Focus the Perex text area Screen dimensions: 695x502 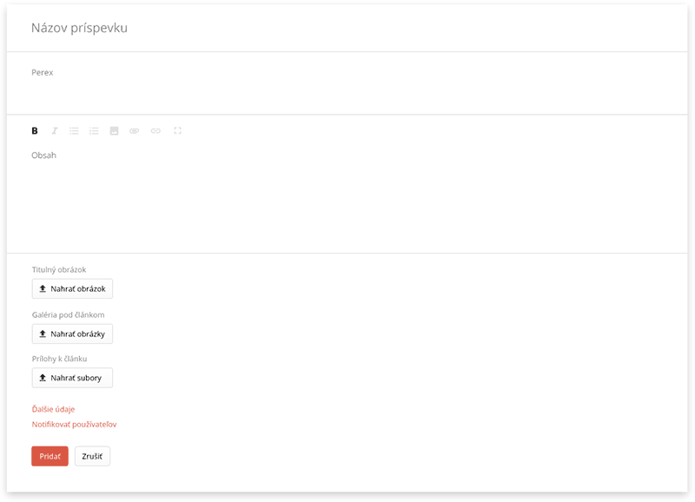tap(347, 83)
